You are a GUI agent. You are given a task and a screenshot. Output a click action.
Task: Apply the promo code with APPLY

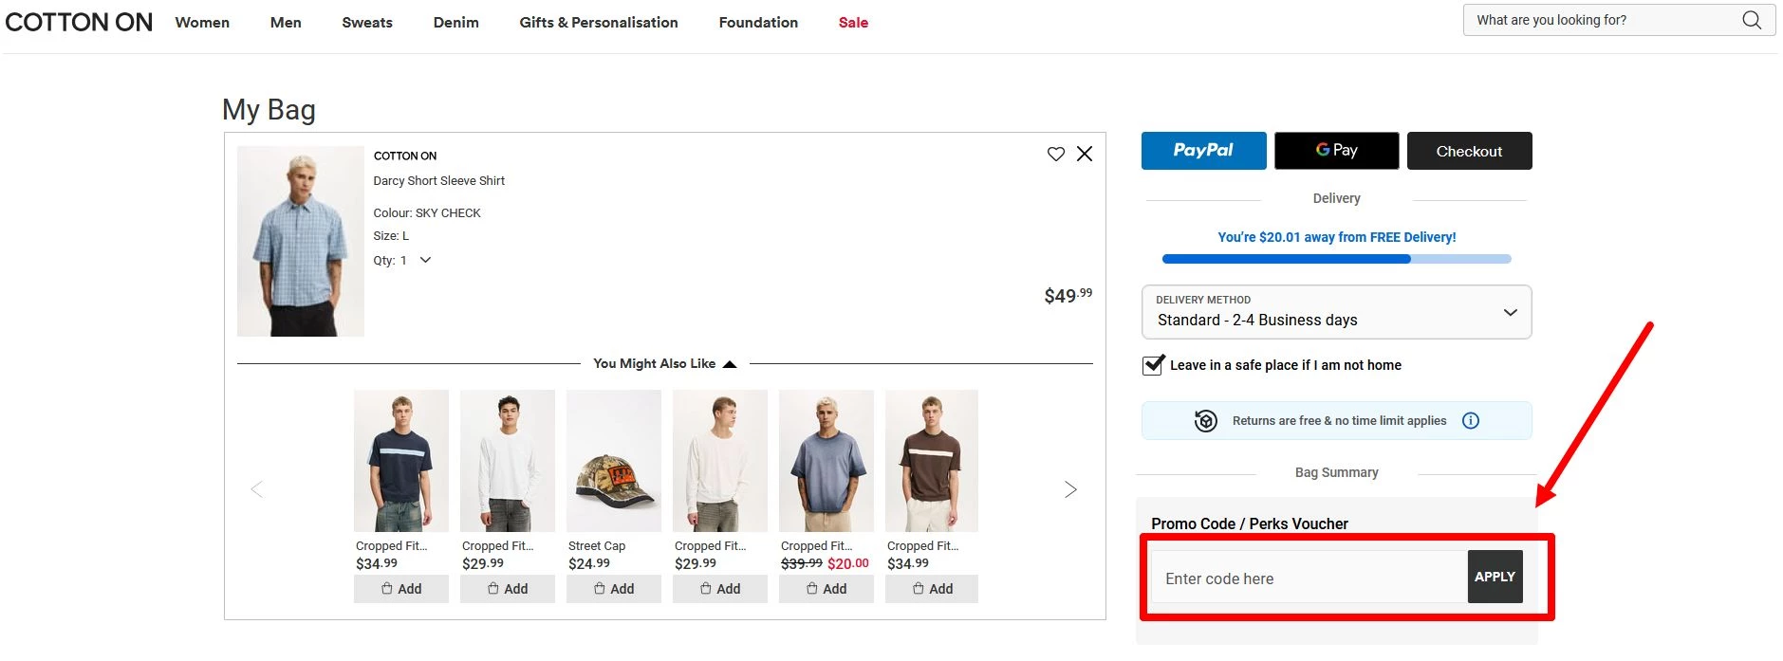pyautogui.click(x=1495, y=577)
